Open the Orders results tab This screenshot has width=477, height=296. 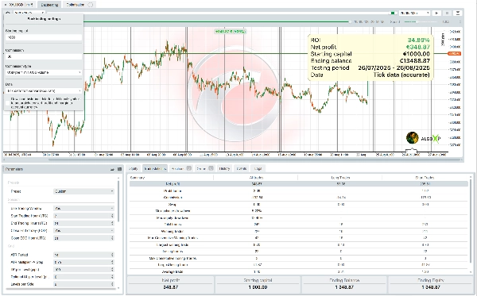204,168
